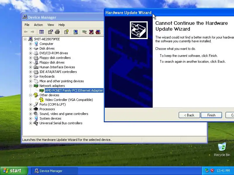Expand the IDE ATA/ATAPI controllers node
This screenshot has height=175, width=234.
(x=30, y=72)
